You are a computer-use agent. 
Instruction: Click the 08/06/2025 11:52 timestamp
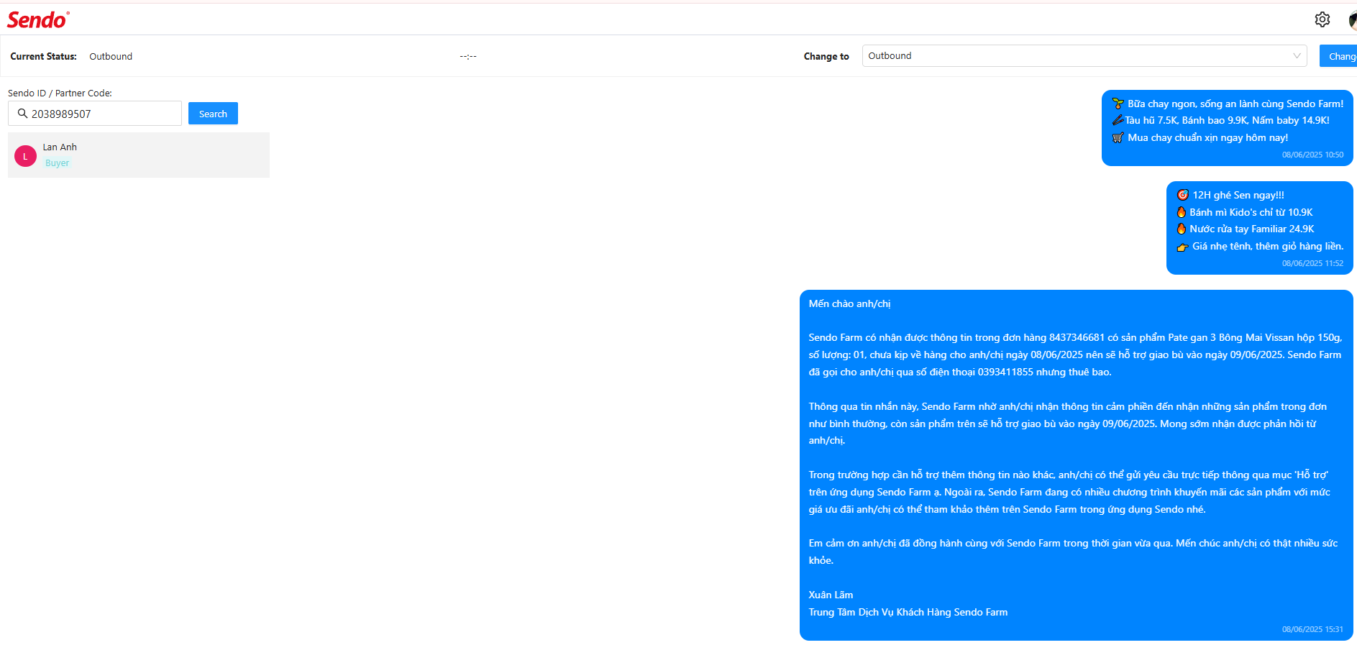coord(1312,263)
